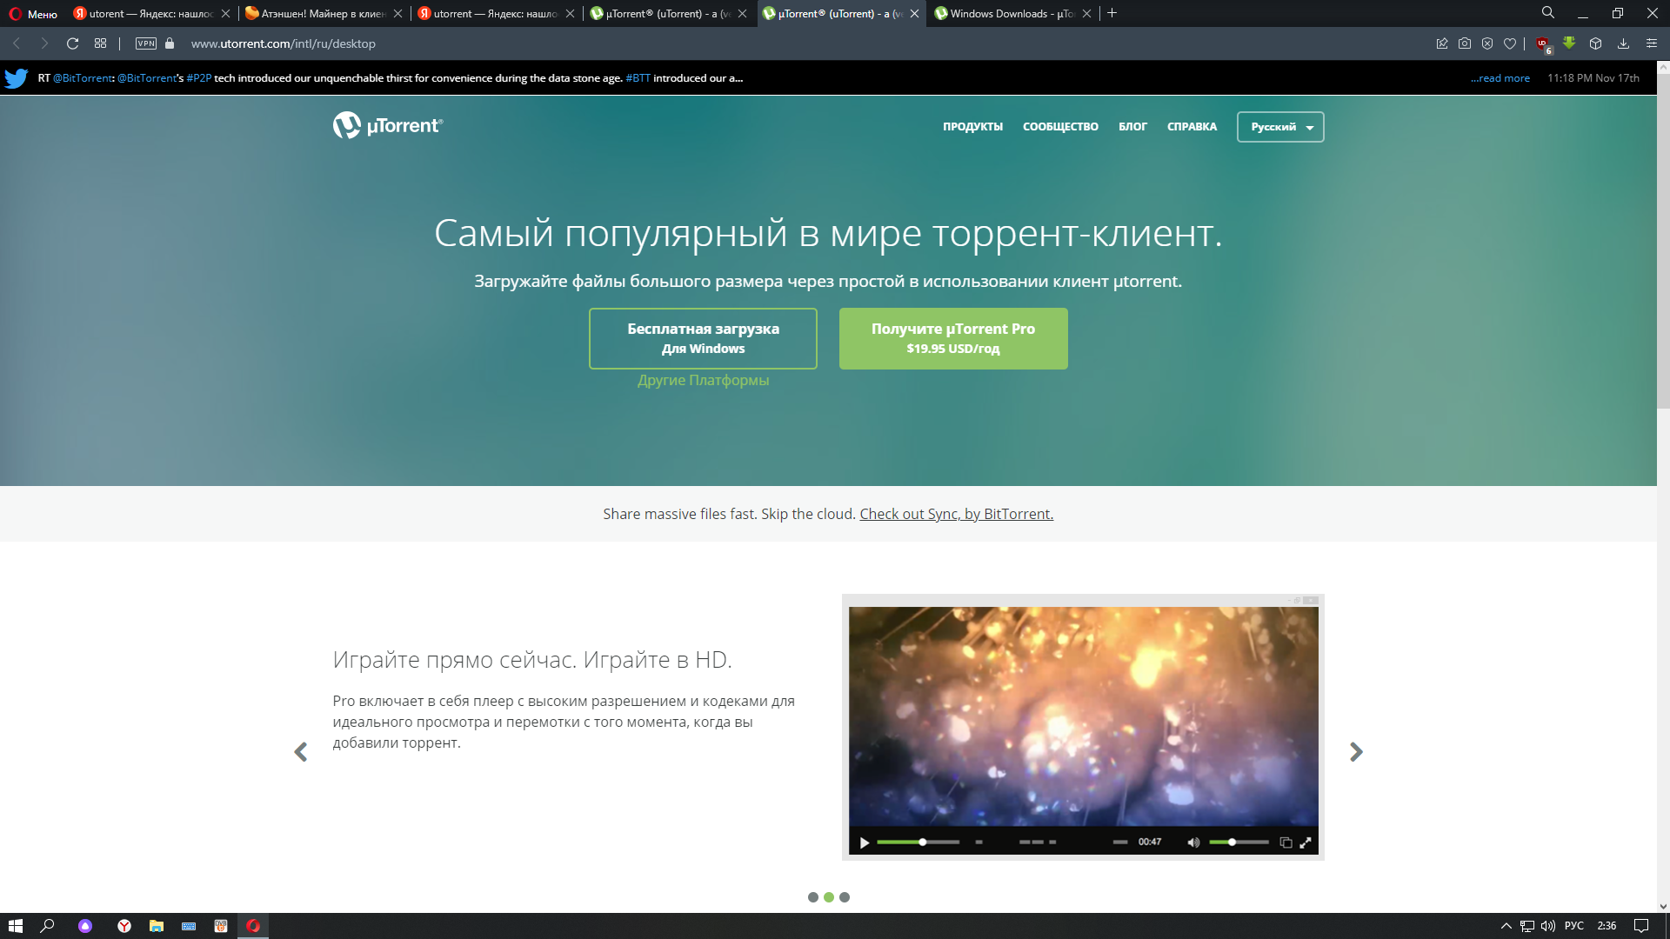Open File Explorer from taskbar

(157, 926)
